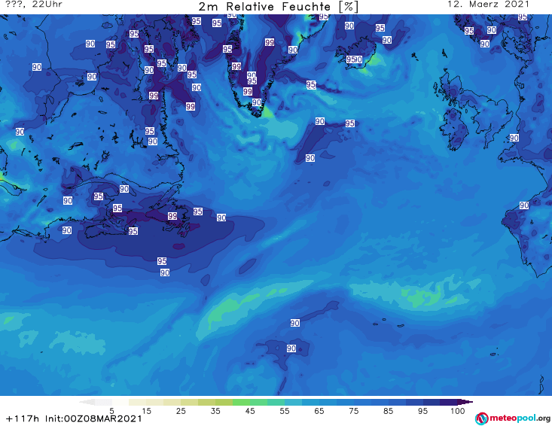Viewport: 552px width, 426px height.
Task: Click the overlapping '9590' label on Iceland
Action: [x=354, y=59]
